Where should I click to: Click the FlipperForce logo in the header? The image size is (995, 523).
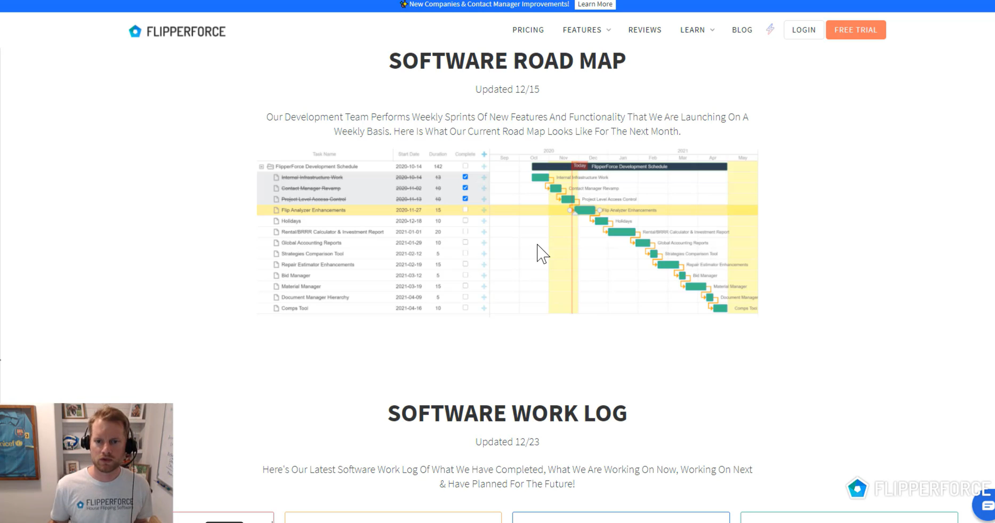point(177,31)
